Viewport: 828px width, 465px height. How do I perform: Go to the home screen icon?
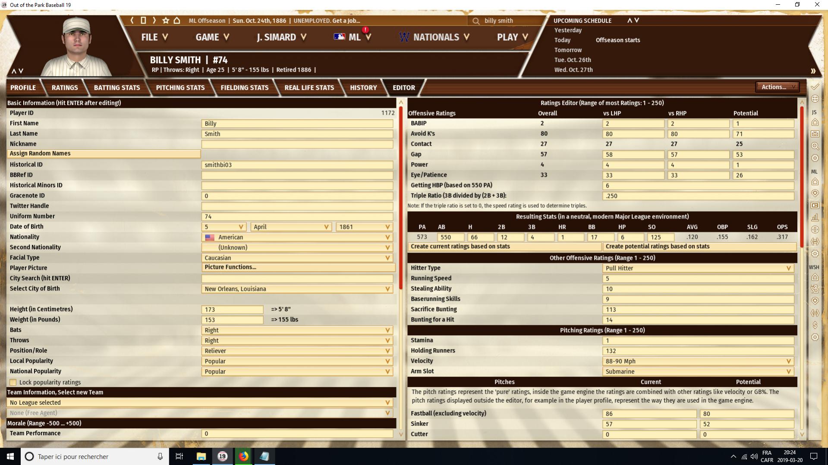(177, 20)
